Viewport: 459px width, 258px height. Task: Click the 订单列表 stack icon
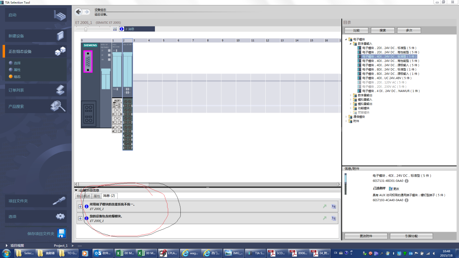tap(60, 90)
